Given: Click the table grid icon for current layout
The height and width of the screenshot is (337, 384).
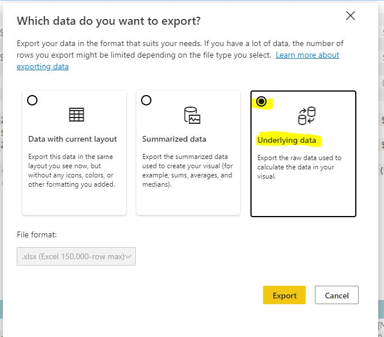Looking at the screenshot, I should coord(76,115).
